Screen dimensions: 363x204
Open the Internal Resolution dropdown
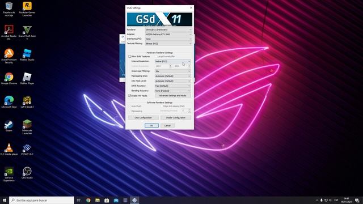[x=172, y=61]
